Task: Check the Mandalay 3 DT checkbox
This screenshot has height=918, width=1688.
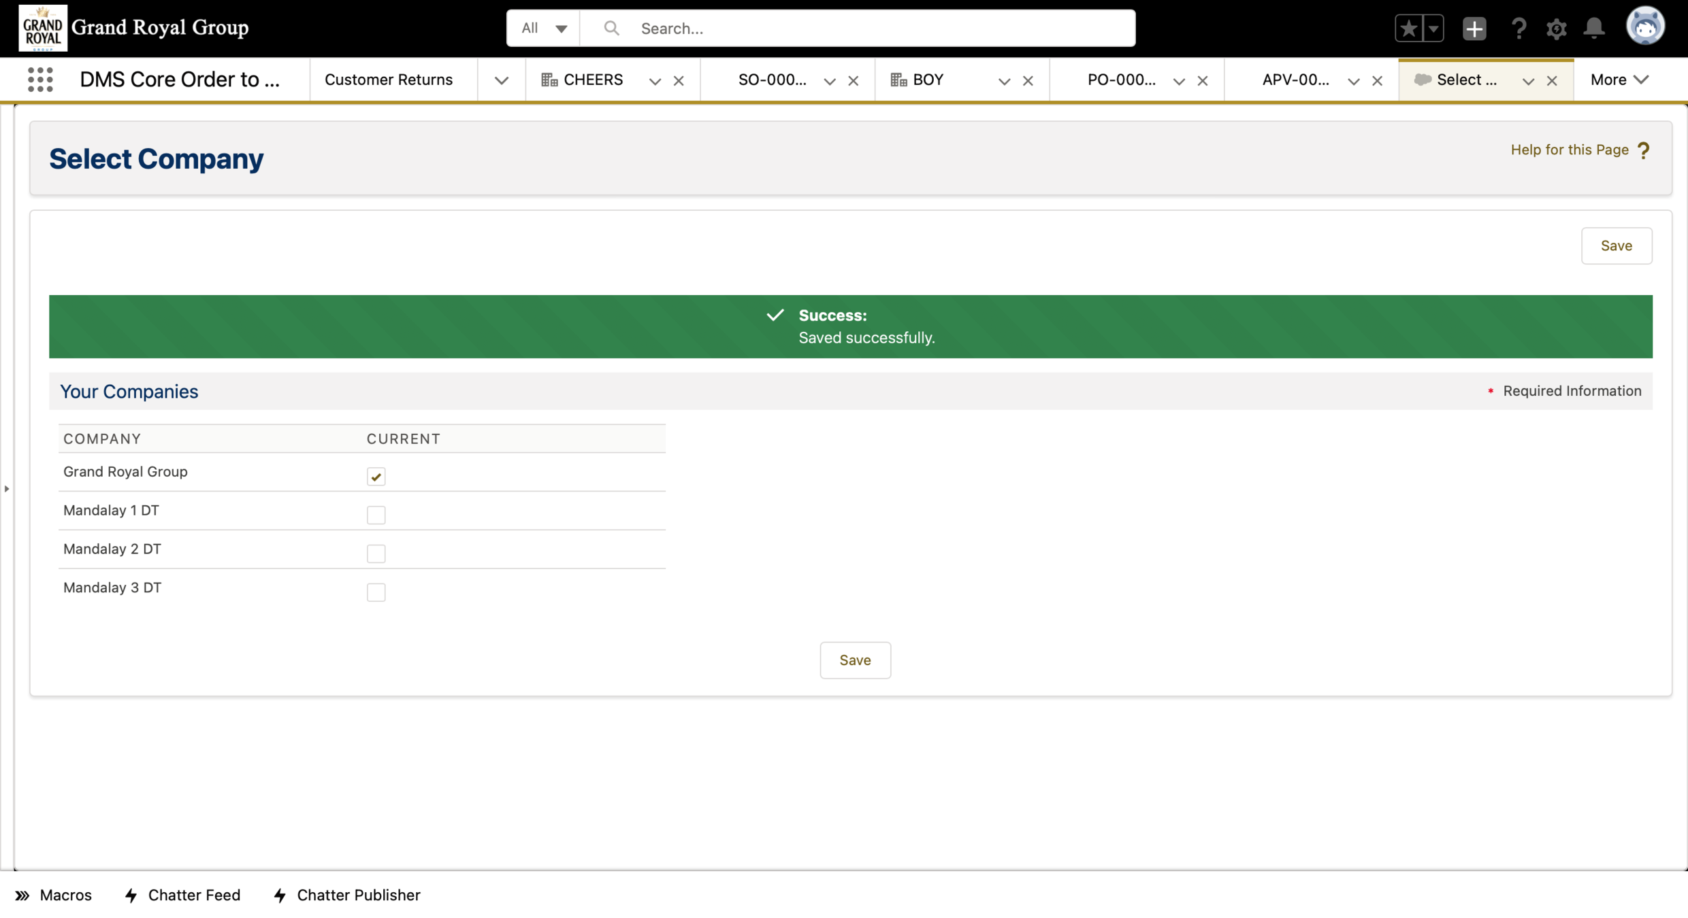Action: pyautogui.click(x=376, y=592)
